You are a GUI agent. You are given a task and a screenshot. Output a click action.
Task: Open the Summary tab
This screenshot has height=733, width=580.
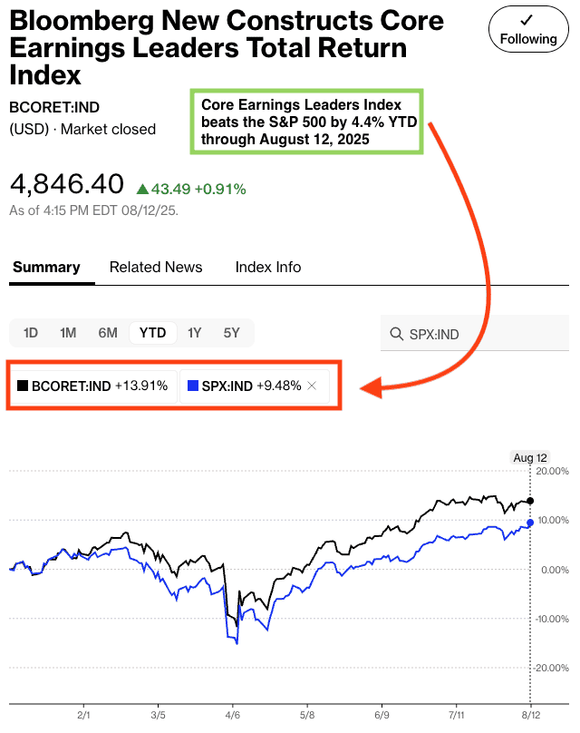pyautogui.click(x=46, y=267)
